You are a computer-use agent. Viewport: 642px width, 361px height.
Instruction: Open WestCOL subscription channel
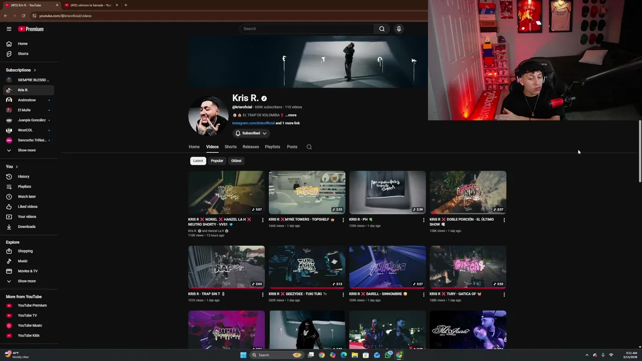coord(28,130)
